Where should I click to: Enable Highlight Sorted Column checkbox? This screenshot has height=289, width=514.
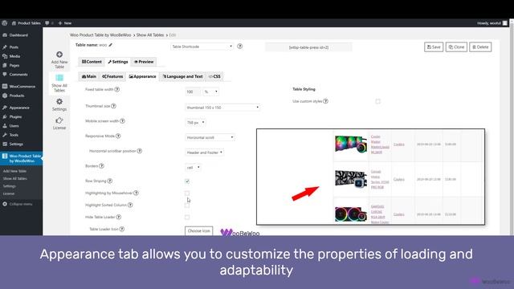[187, 206]
